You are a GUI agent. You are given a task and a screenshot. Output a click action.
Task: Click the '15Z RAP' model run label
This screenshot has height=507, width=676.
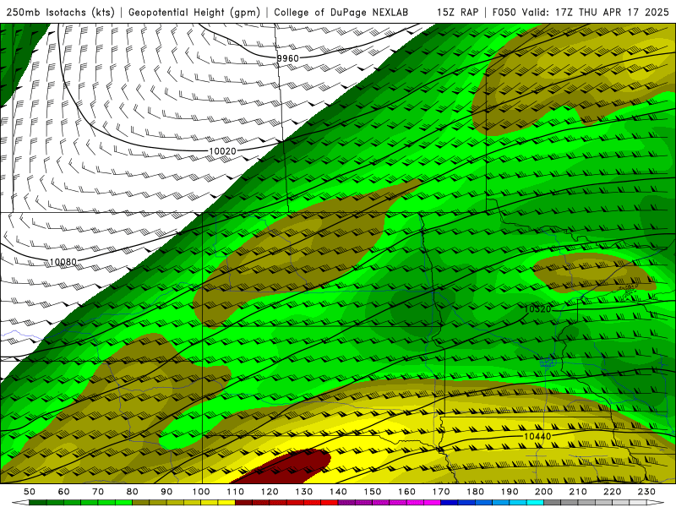click(x=457, y=12)
